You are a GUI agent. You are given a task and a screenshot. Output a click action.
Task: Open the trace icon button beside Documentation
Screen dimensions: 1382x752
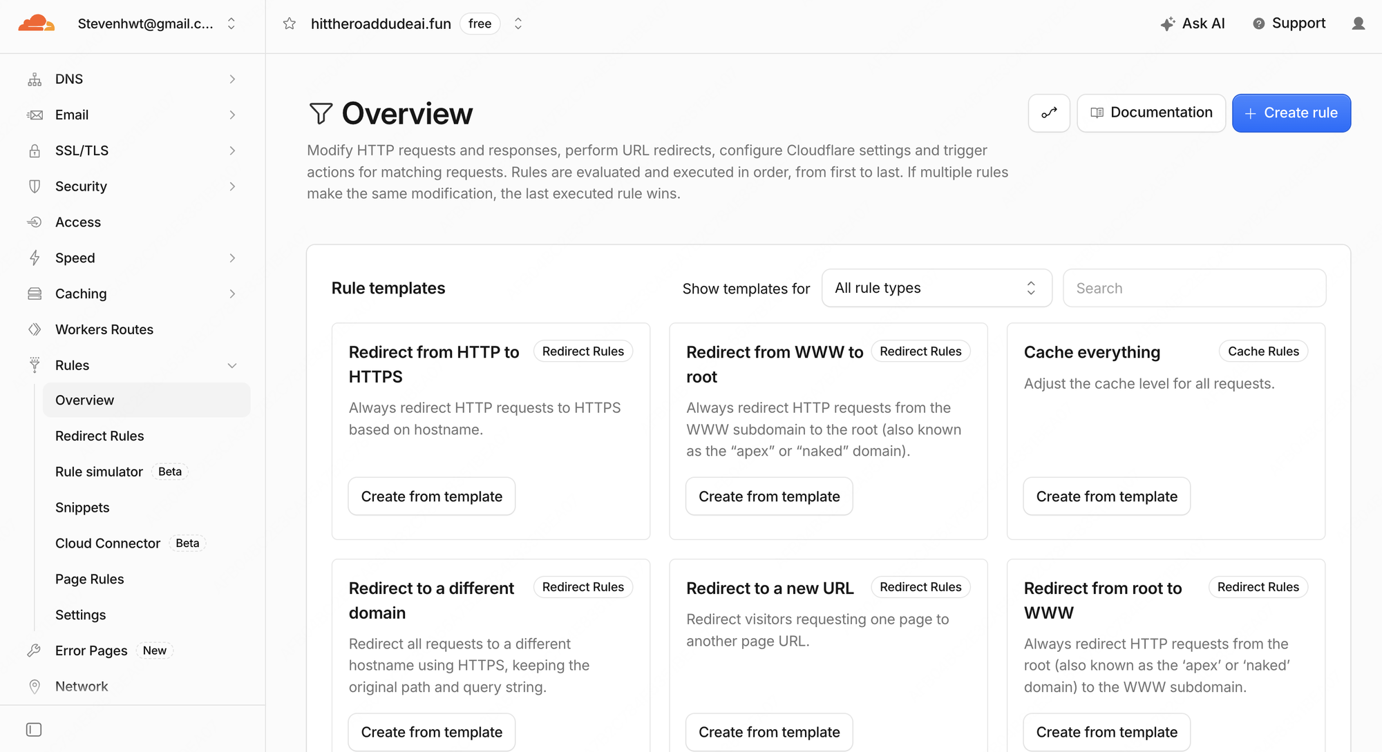point(1049,113)
